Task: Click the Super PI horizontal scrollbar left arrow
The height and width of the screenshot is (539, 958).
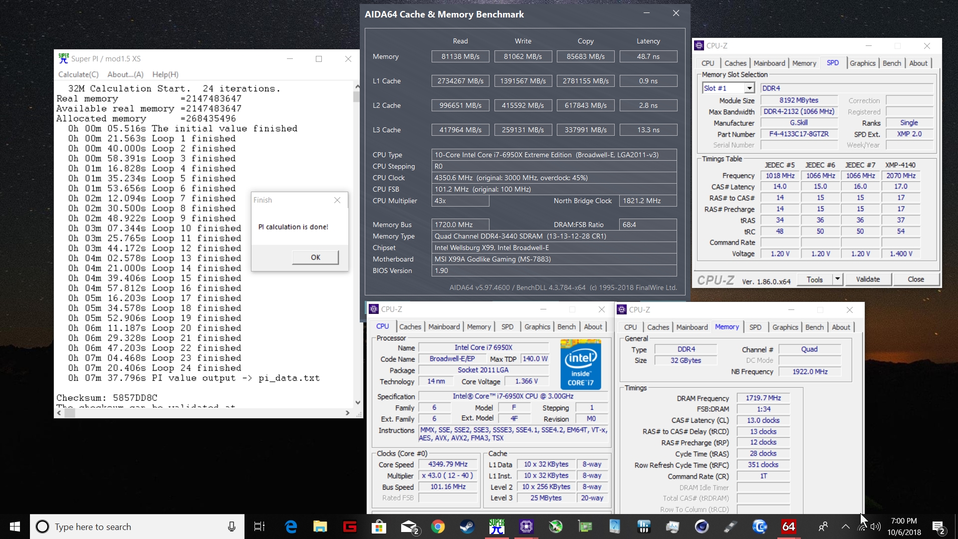Action: point(59,413)
